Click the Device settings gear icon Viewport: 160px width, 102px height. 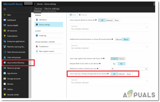click(37, 25)
